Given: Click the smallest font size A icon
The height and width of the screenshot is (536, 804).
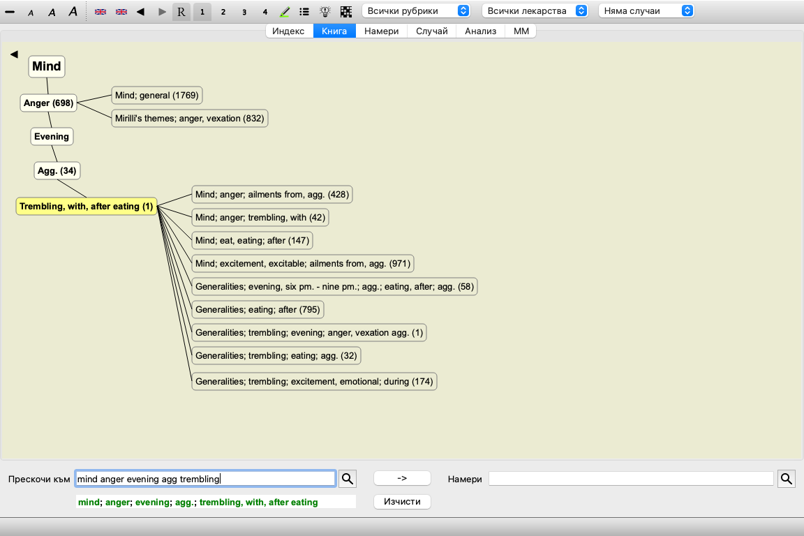Looking at the screenshot, I should click(31, 12).
